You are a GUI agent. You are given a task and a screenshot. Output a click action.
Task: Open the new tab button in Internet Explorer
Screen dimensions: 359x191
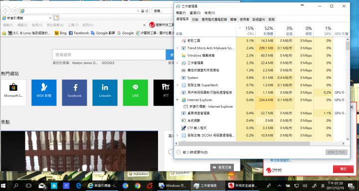tap(56, 18)
